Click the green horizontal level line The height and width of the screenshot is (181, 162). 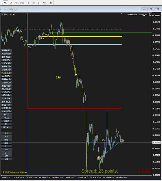(x=102, y=32)
